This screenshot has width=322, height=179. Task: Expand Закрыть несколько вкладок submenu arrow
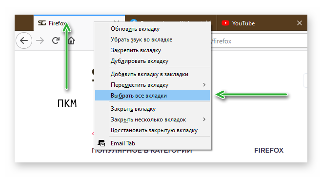pyautogui.click(x=204, y=119)
